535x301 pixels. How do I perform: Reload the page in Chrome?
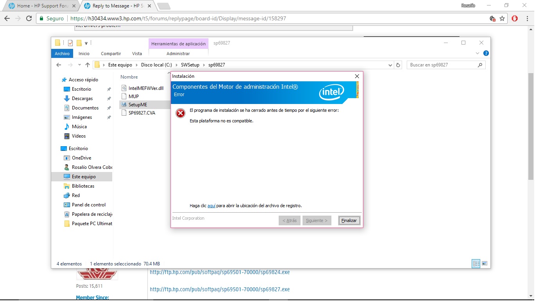(x=29, y=18)
